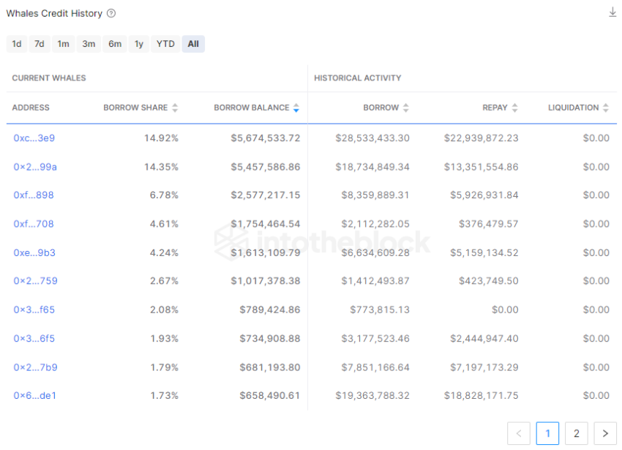Screen dimensions: 622x450
Task: Click borrow share value 14.92%
Action: coord(161,138)
